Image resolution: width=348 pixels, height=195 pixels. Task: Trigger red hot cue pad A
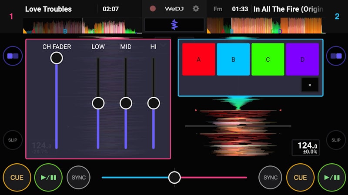click(x=199, y=59)
